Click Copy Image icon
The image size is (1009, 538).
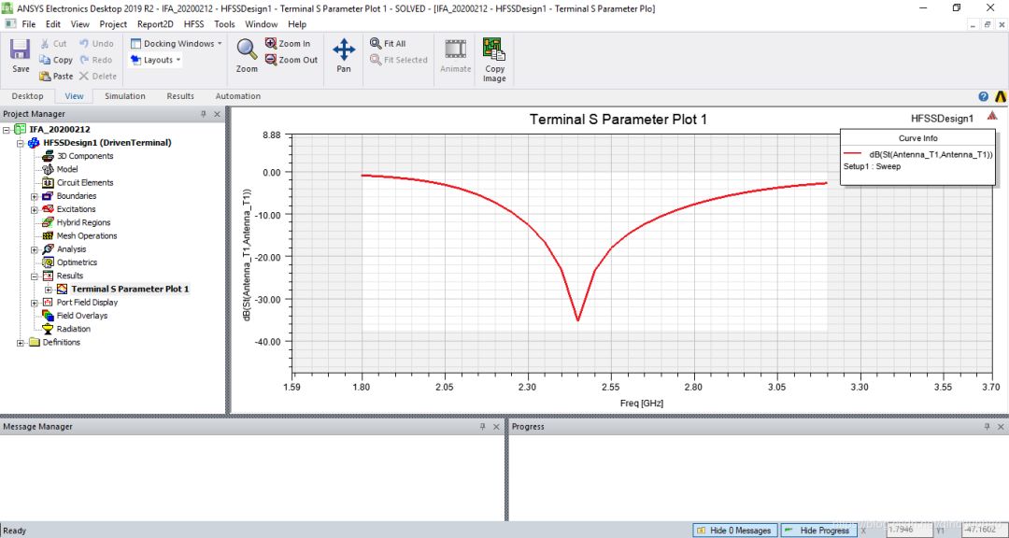point(494,50)
